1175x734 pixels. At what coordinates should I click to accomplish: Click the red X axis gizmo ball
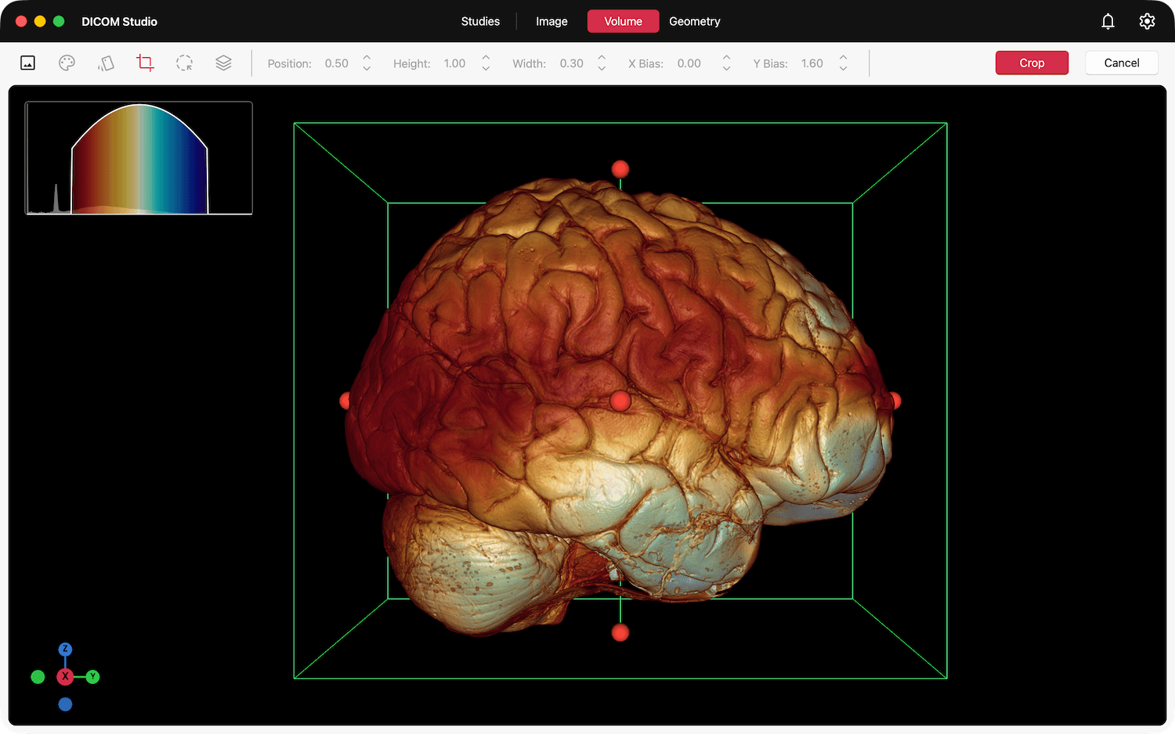tap(65, 677)
